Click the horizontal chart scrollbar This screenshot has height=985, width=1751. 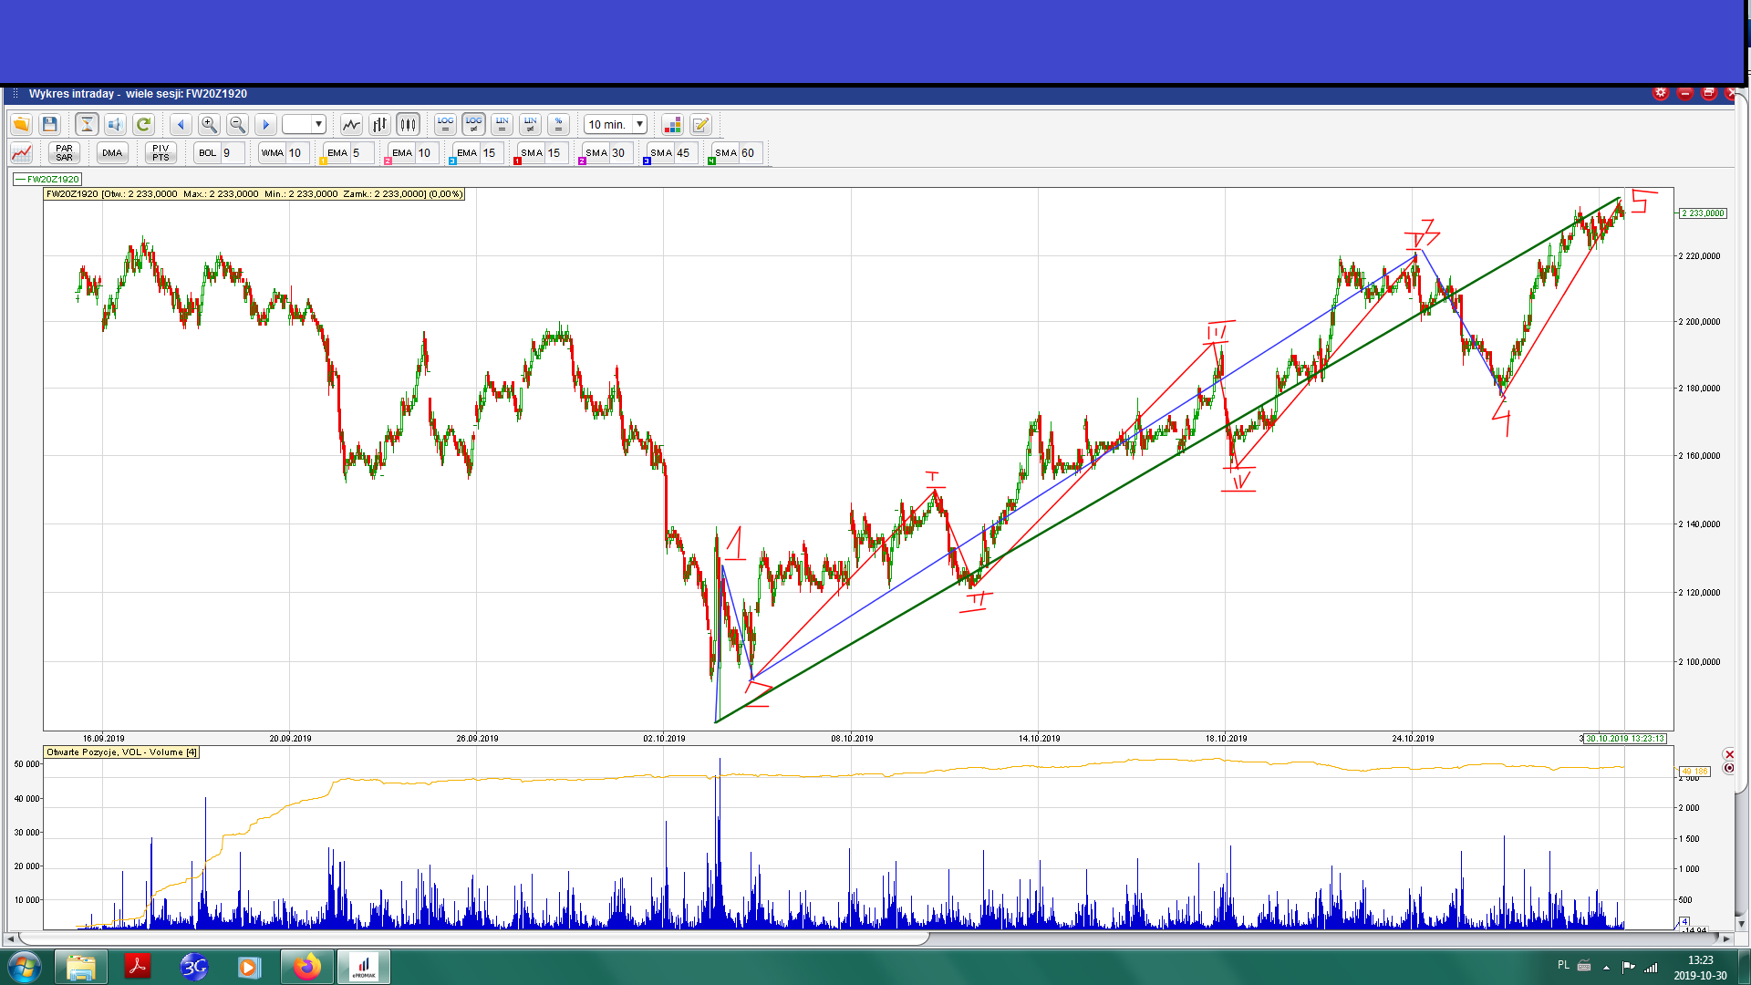click(x=474, y=938)
